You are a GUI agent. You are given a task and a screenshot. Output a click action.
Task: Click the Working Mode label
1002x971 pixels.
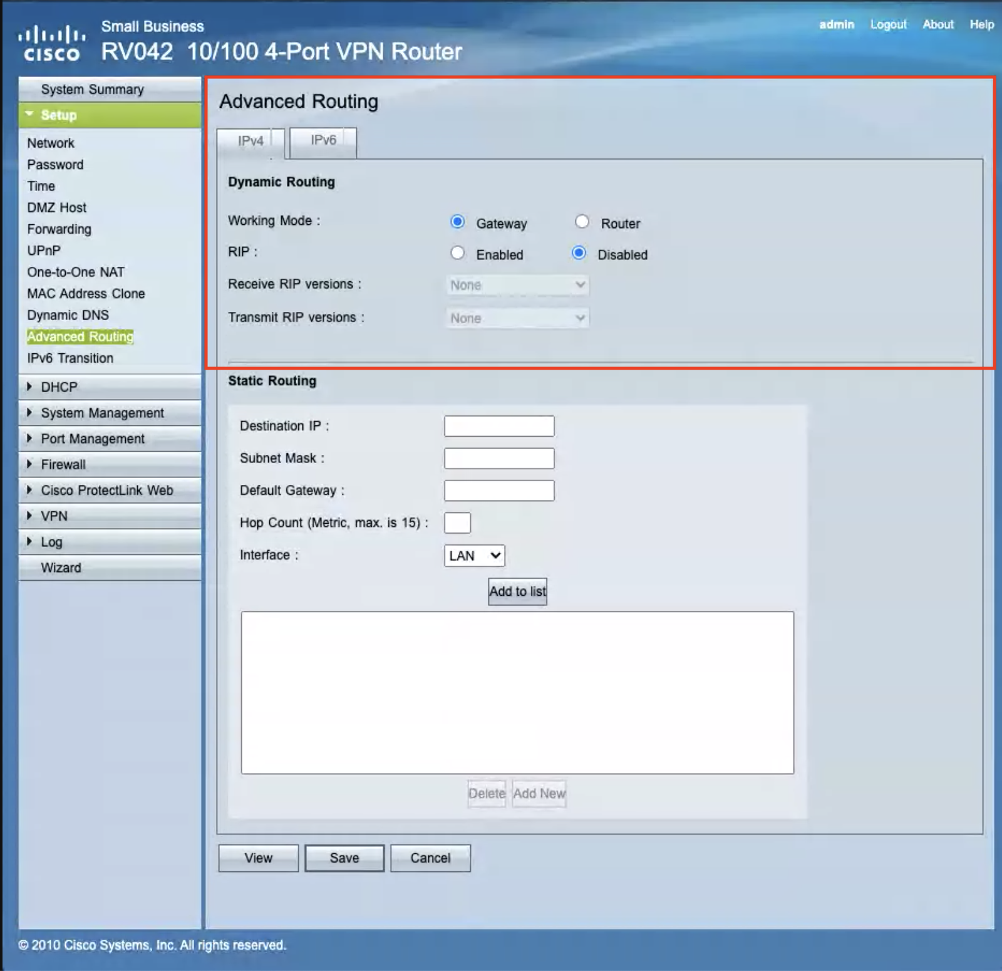tap(274, 221)
